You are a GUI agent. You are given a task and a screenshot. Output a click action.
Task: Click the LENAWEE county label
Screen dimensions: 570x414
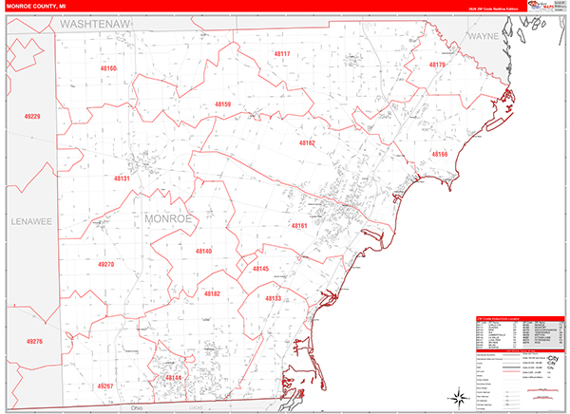31,222
